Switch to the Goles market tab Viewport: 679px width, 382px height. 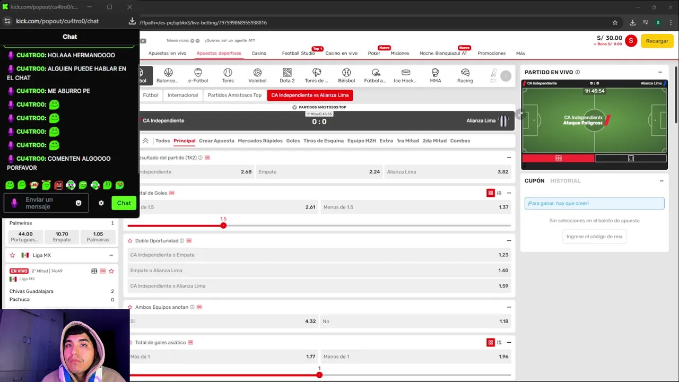click(293, 141)
